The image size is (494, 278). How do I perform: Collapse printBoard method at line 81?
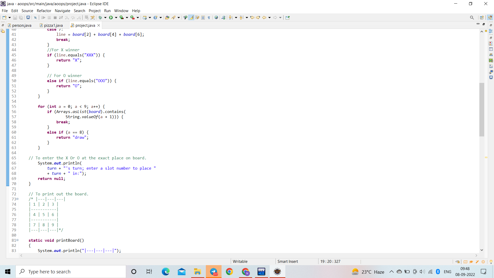pyautogui.click(x=17, y=240)
